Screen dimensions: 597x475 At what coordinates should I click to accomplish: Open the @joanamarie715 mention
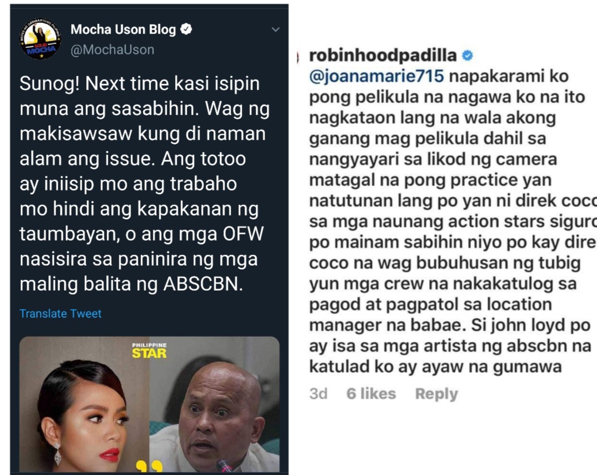(x=376, y=76)
